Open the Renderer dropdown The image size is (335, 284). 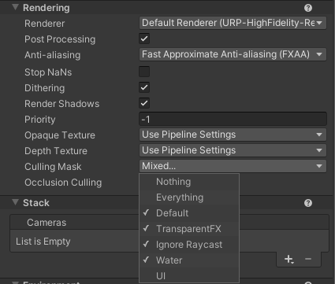pyautogui.click(x=233, y=23)
